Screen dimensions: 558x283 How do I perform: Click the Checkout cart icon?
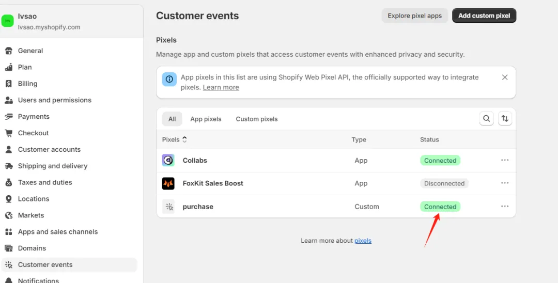point(9,133)
